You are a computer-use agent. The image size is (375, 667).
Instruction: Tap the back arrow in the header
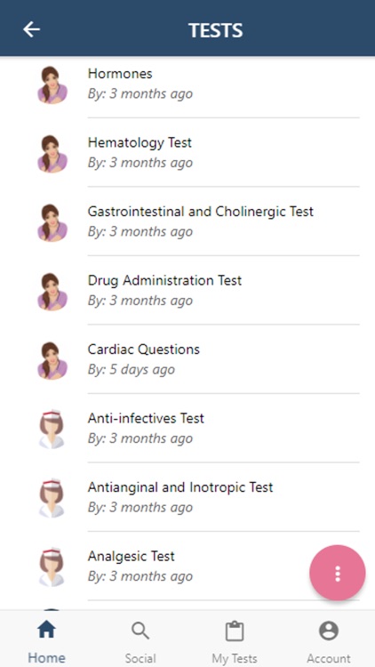pos(31,29)
